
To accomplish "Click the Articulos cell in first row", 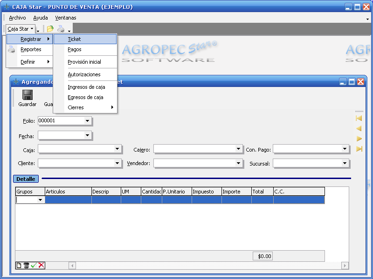I will [x=68, y=200].
